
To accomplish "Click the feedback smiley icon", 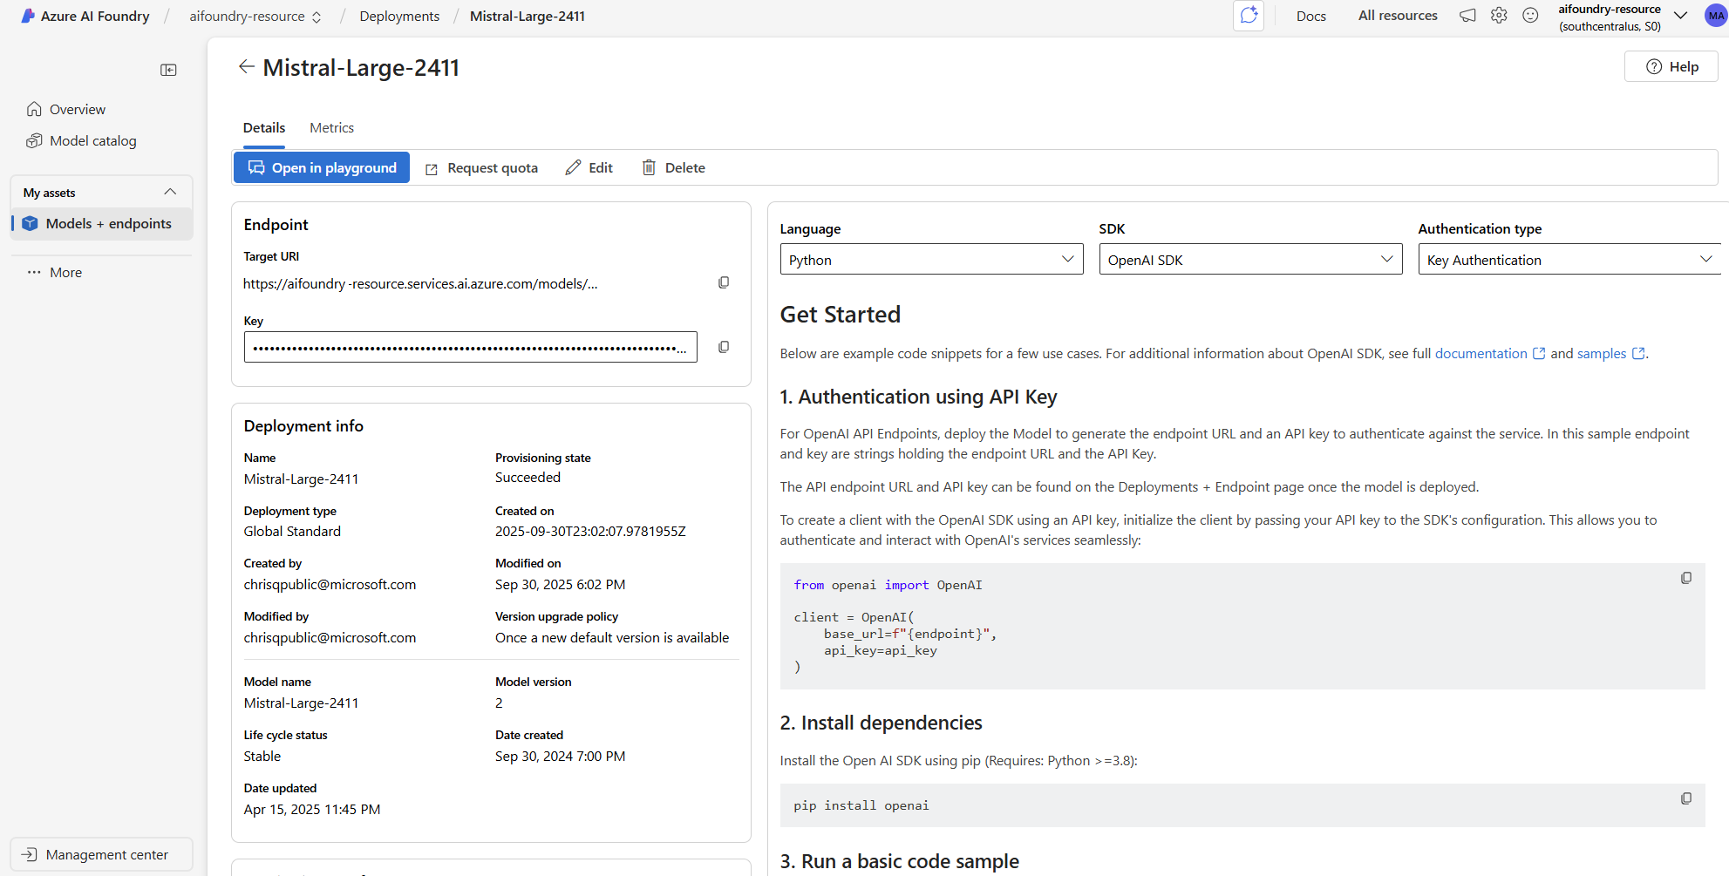I will click(1530, 16).
